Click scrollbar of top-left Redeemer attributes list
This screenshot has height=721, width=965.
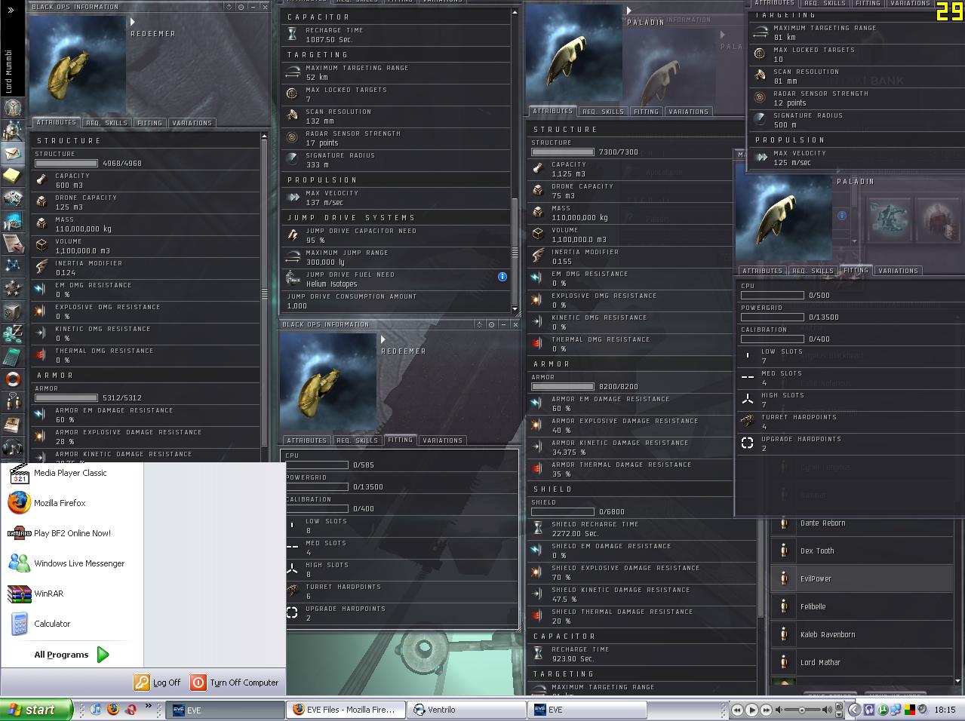pos(264,293)
